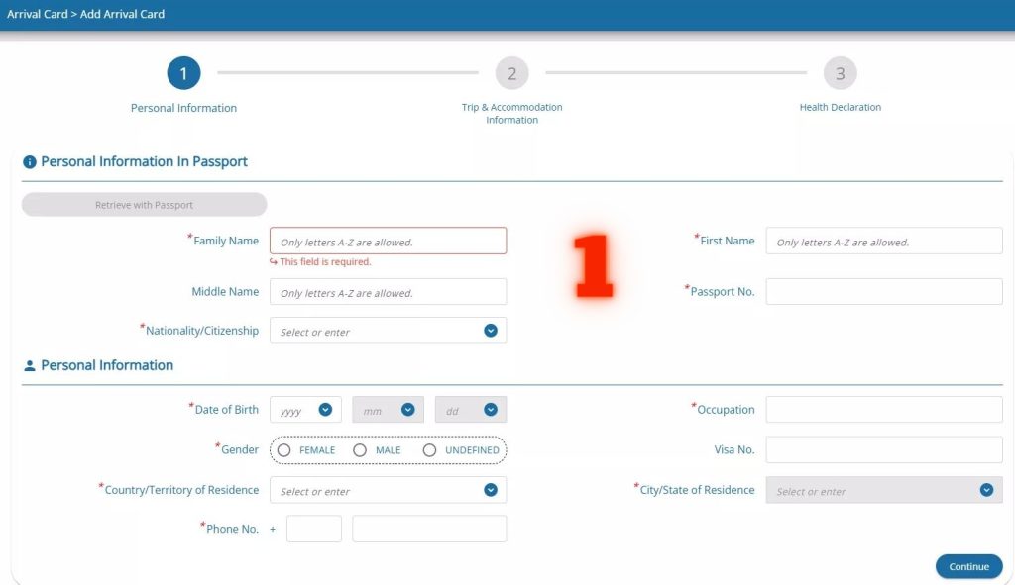Click the phone country code box

pos(313,530)
